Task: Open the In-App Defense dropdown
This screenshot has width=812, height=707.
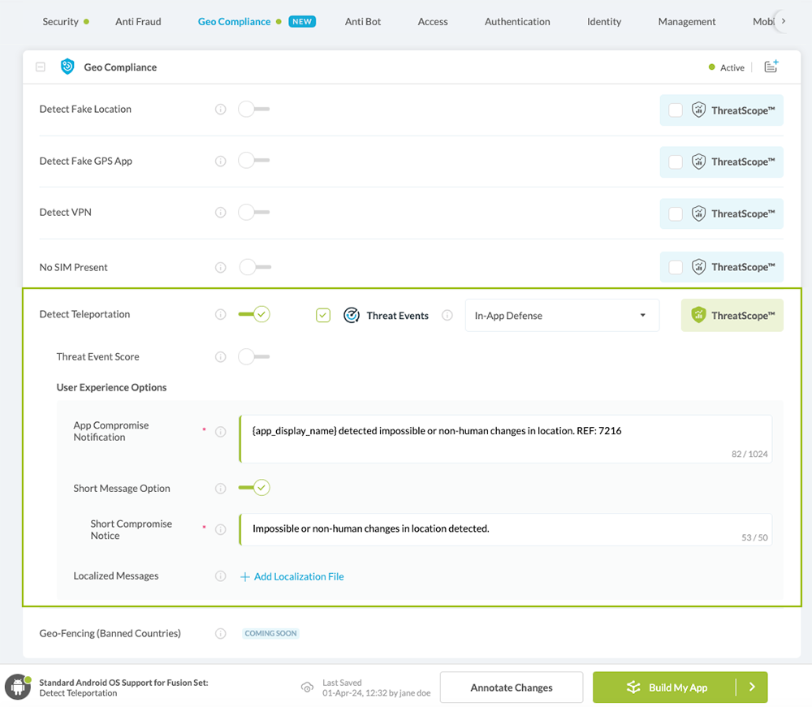Action: [561, 316]
